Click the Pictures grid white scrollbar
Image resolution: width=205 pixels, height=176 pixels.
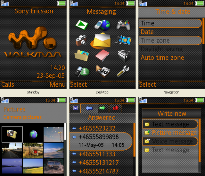(65, 131)
